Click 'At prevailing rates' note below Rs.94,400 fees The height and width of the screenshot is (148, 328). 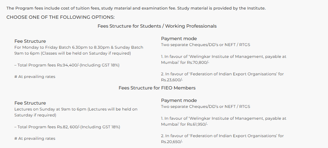coord(35,77)
